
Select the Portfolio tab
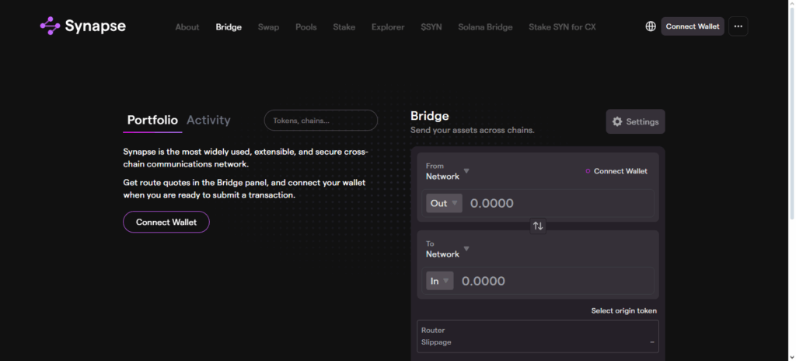coord(152,120)
